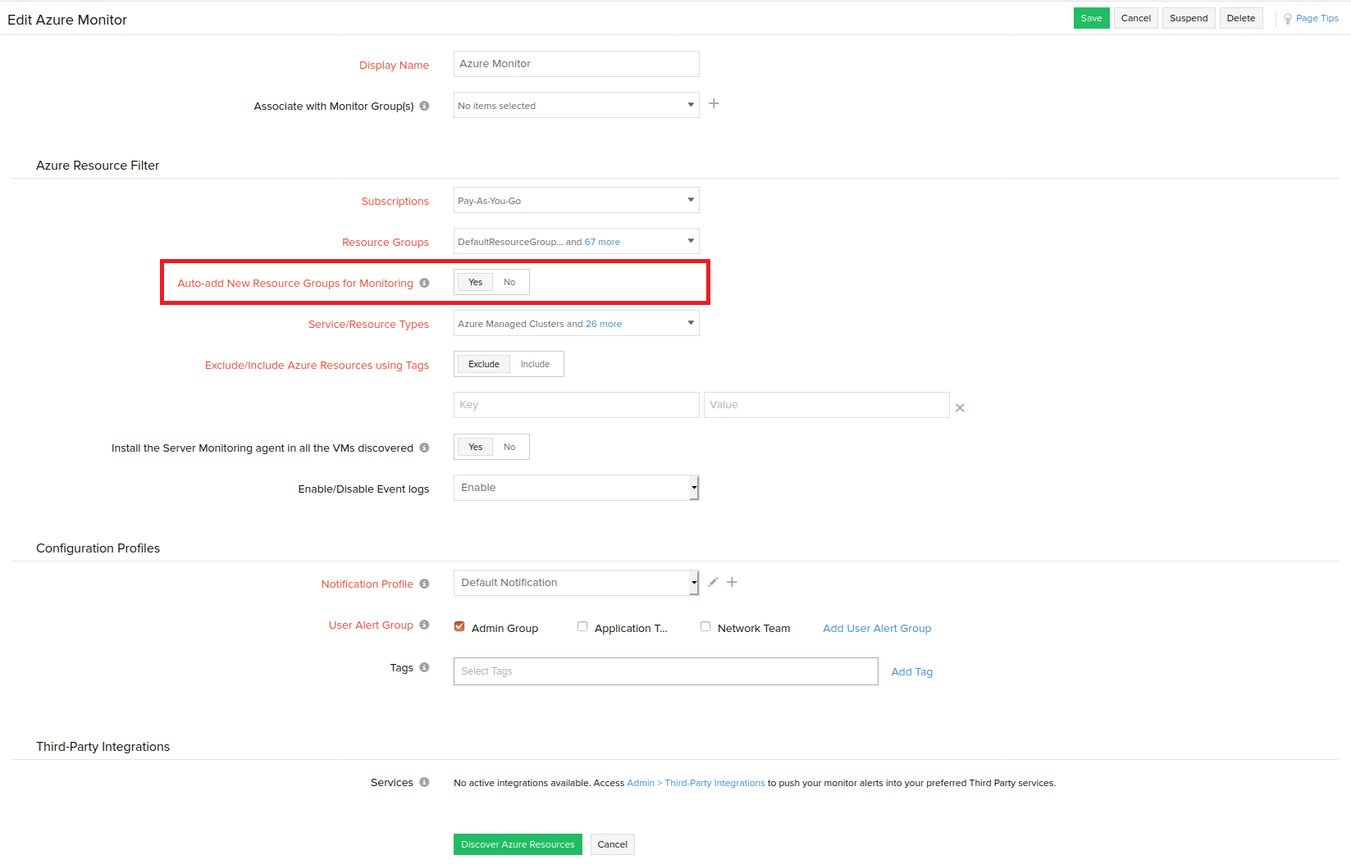Click Add User Alert Group link
Image resolution: width=1351 pixels, height=864 pixels.
click(x=877, y=628)
